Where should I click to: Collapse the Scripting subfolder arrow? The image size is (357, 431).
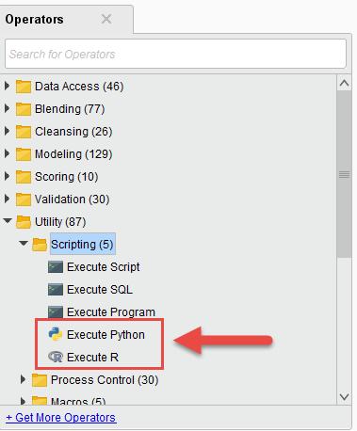[24, 244]
